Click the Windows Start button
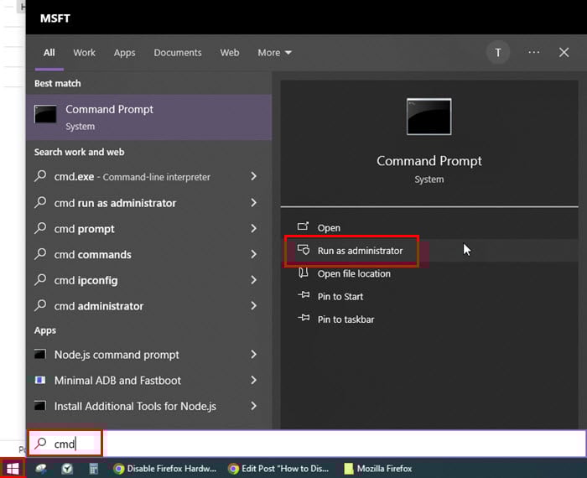The image size is (587, 478). [x=12, y=468]
